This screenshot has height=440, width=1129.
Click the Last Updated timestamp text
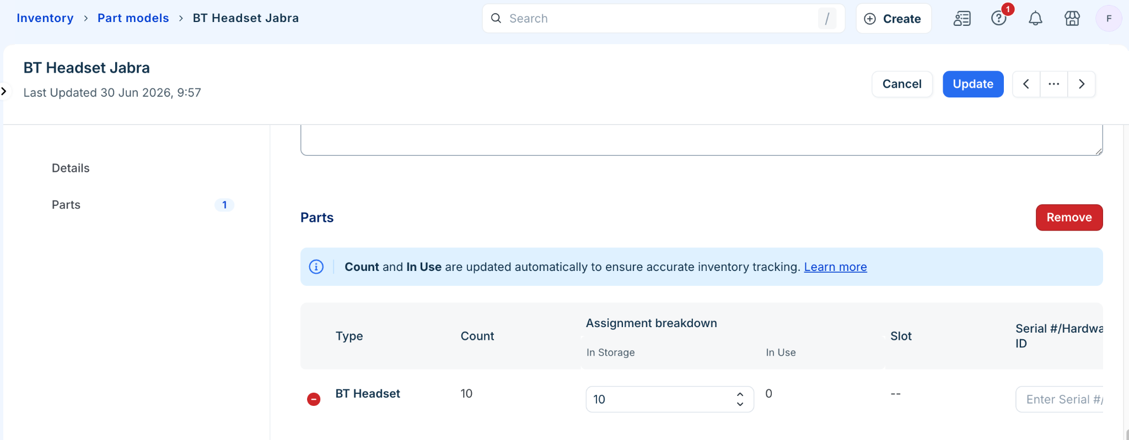(x=112, y=93)
